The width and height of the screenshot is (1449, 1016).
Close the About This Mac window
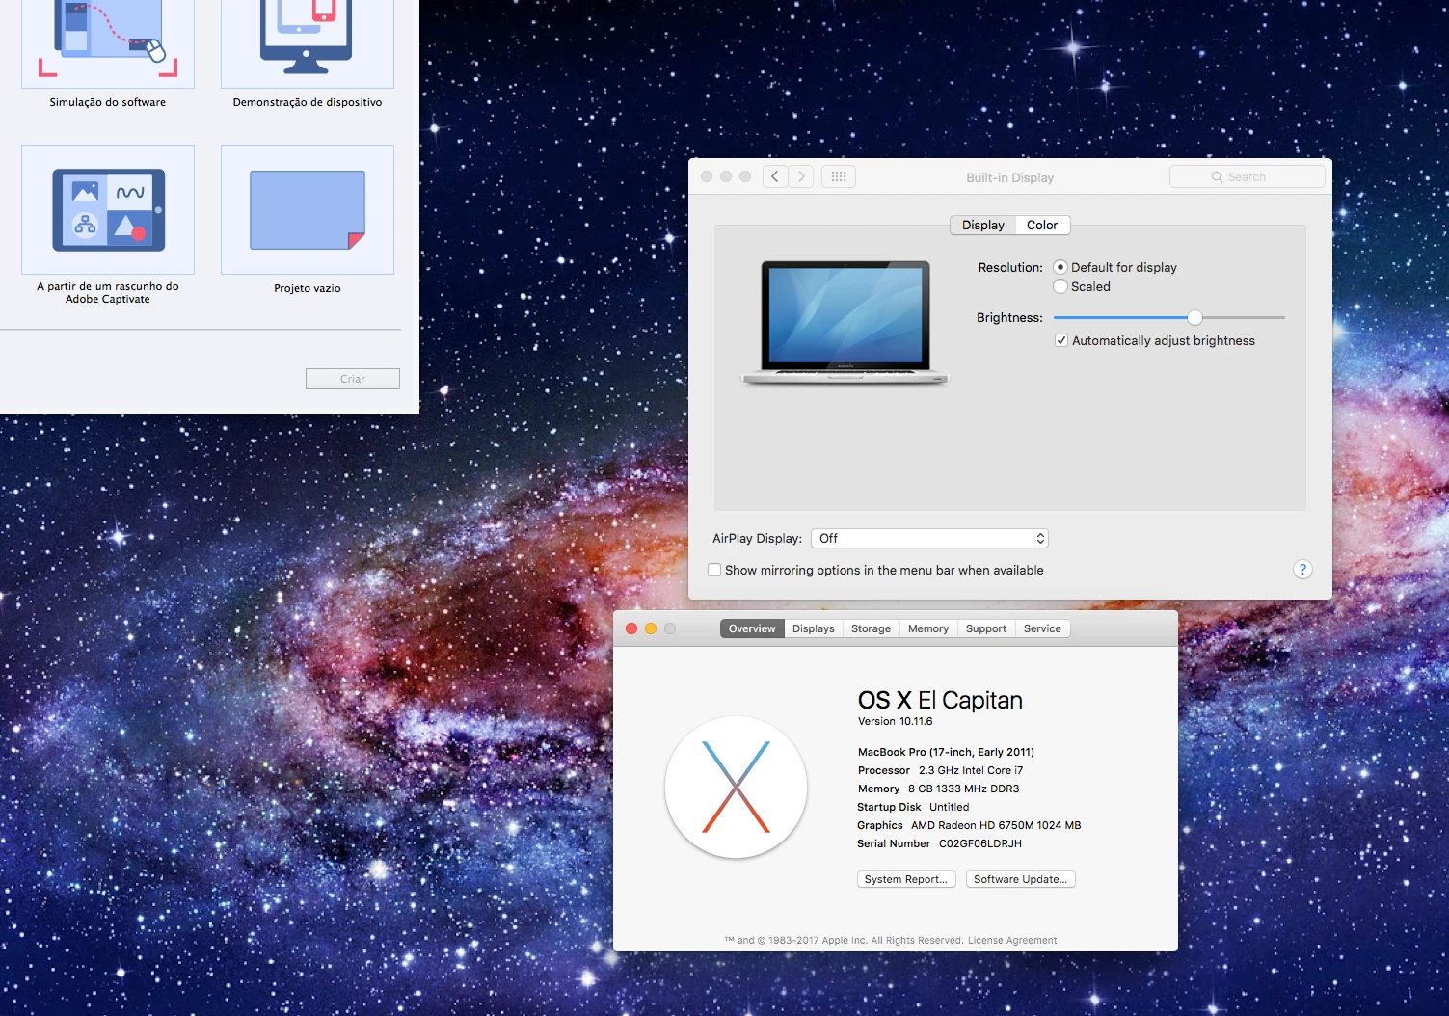tap(631, 628)
